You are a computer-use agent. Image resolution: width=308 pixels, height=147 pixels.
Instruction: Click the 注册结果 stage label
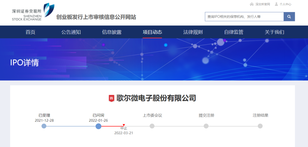(x=260, y=115)
